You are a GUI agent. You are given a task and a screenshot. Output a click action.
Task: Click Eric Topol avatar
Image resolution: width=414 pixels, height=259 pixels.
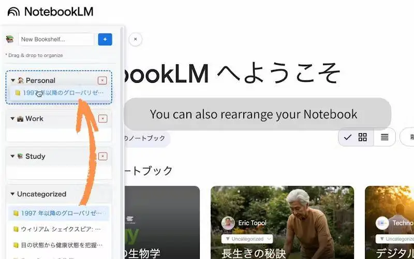228,223
